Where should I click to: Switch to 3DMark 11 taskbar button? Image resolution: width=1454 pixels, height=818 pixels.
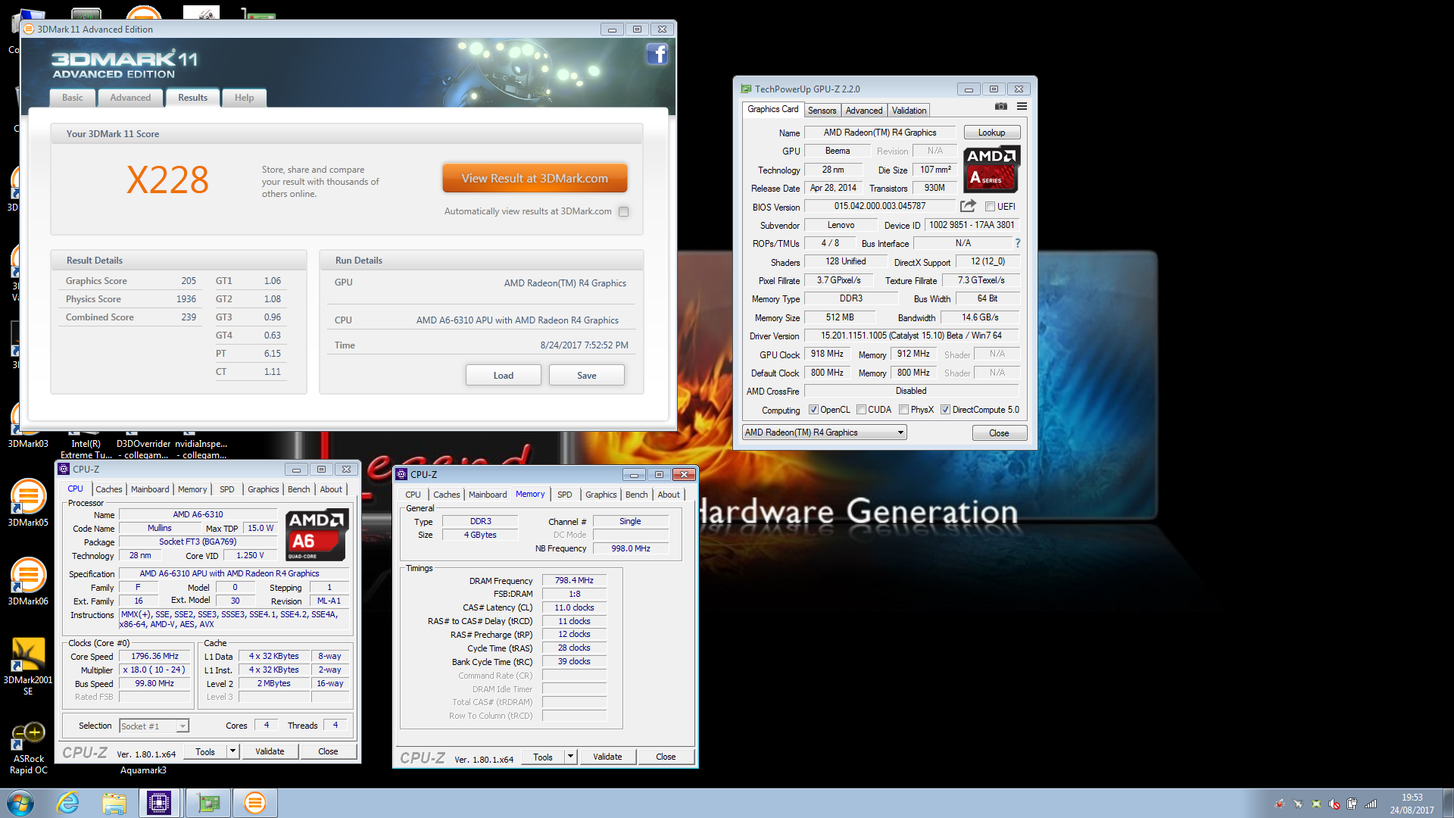click(255, 803)
